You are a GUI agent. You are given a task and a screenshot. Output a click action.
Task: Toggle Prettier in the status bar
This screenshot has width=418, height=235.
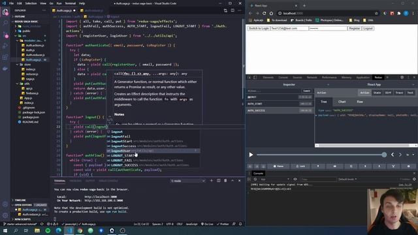click(223, 224)
